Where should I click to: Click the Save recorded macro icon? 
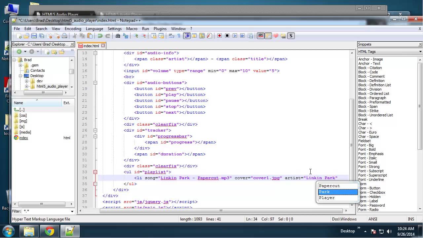[250, 36]
